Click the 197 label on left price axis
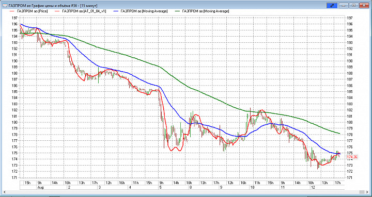This screenshot has width=372, height=197. pyautogui.click(x=14, y=18)
